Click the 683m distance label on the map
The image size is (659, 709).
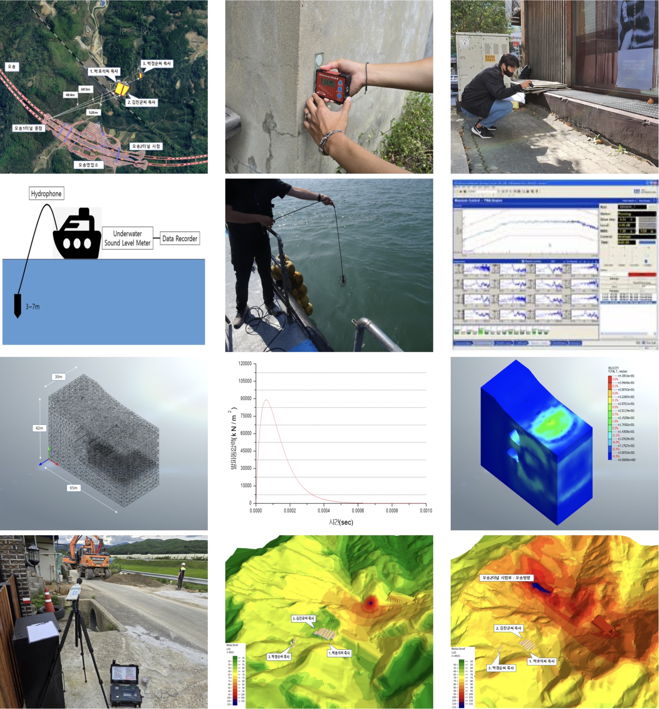85,89
